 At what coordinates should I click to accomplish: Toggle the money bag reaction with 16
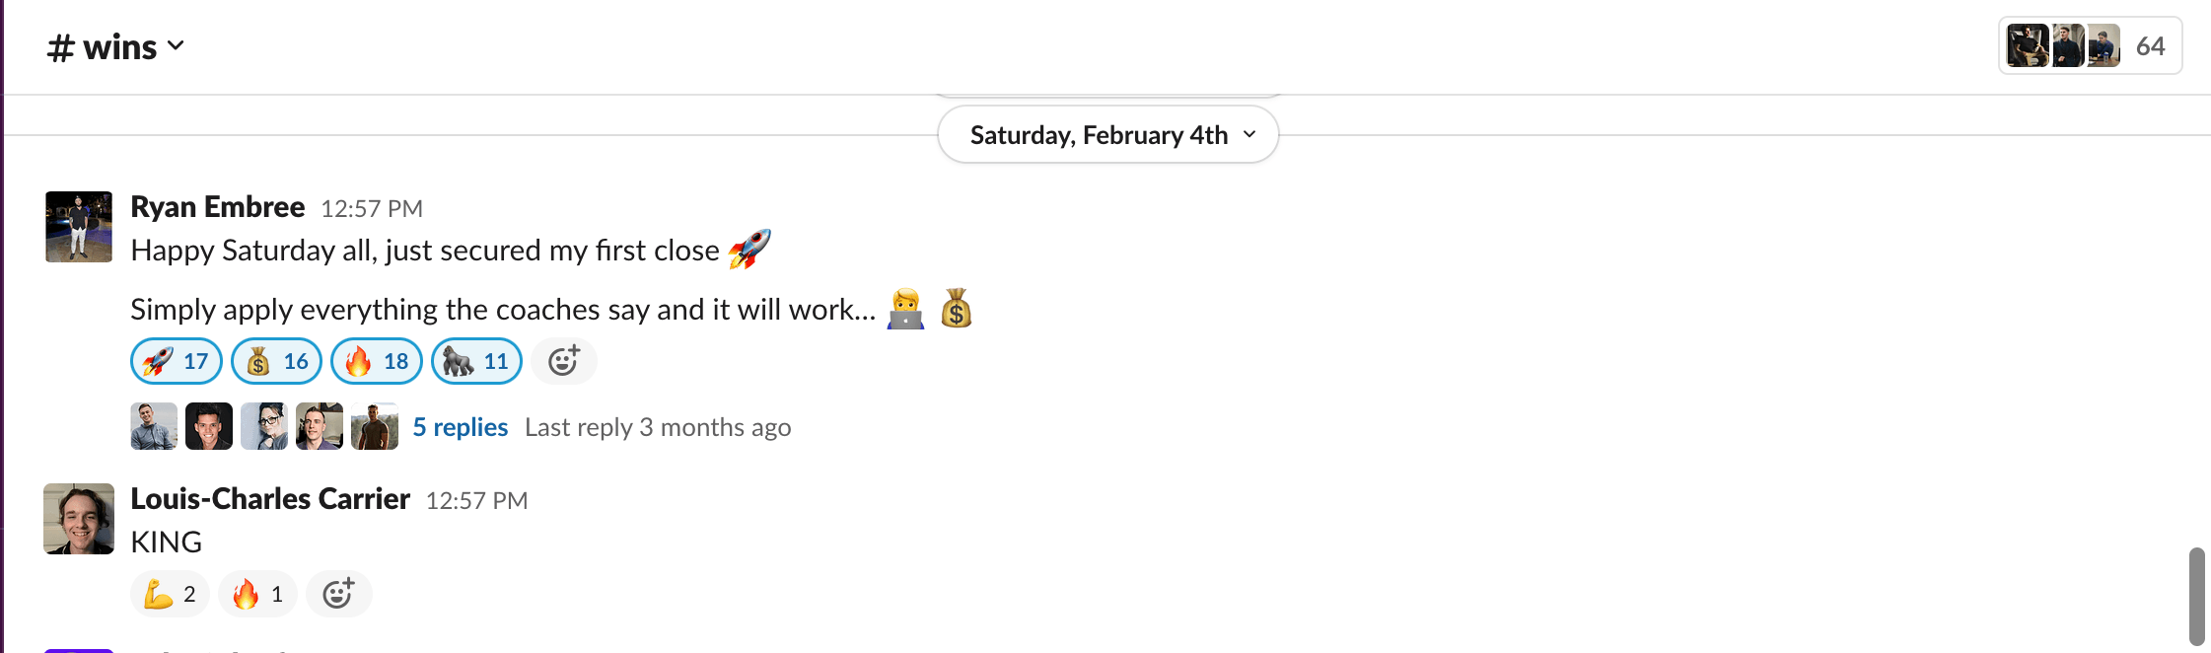[276, 361]
